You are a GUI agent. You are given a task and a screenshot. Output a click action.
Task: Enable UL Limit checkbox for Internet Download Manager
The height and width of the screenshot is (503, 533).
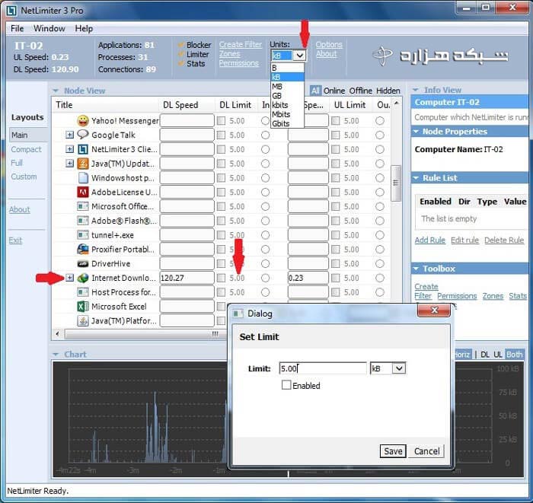(336, 278)
